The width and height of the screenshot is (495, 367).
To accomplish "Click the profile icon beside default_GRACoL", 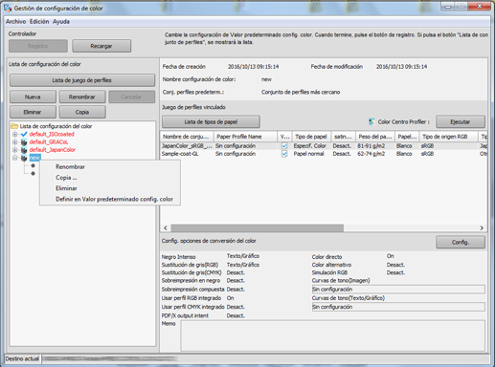I will (x=24, y=142).
